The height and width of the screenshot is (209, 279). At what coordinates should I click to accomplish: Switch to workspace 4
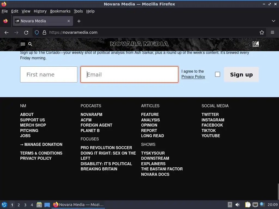[32, 205]
